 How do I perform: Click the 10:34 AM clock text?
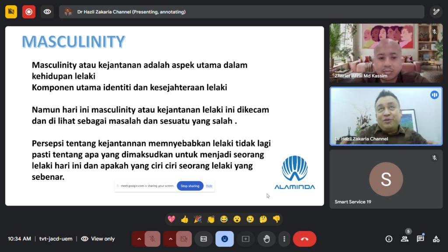coord(19,239)
